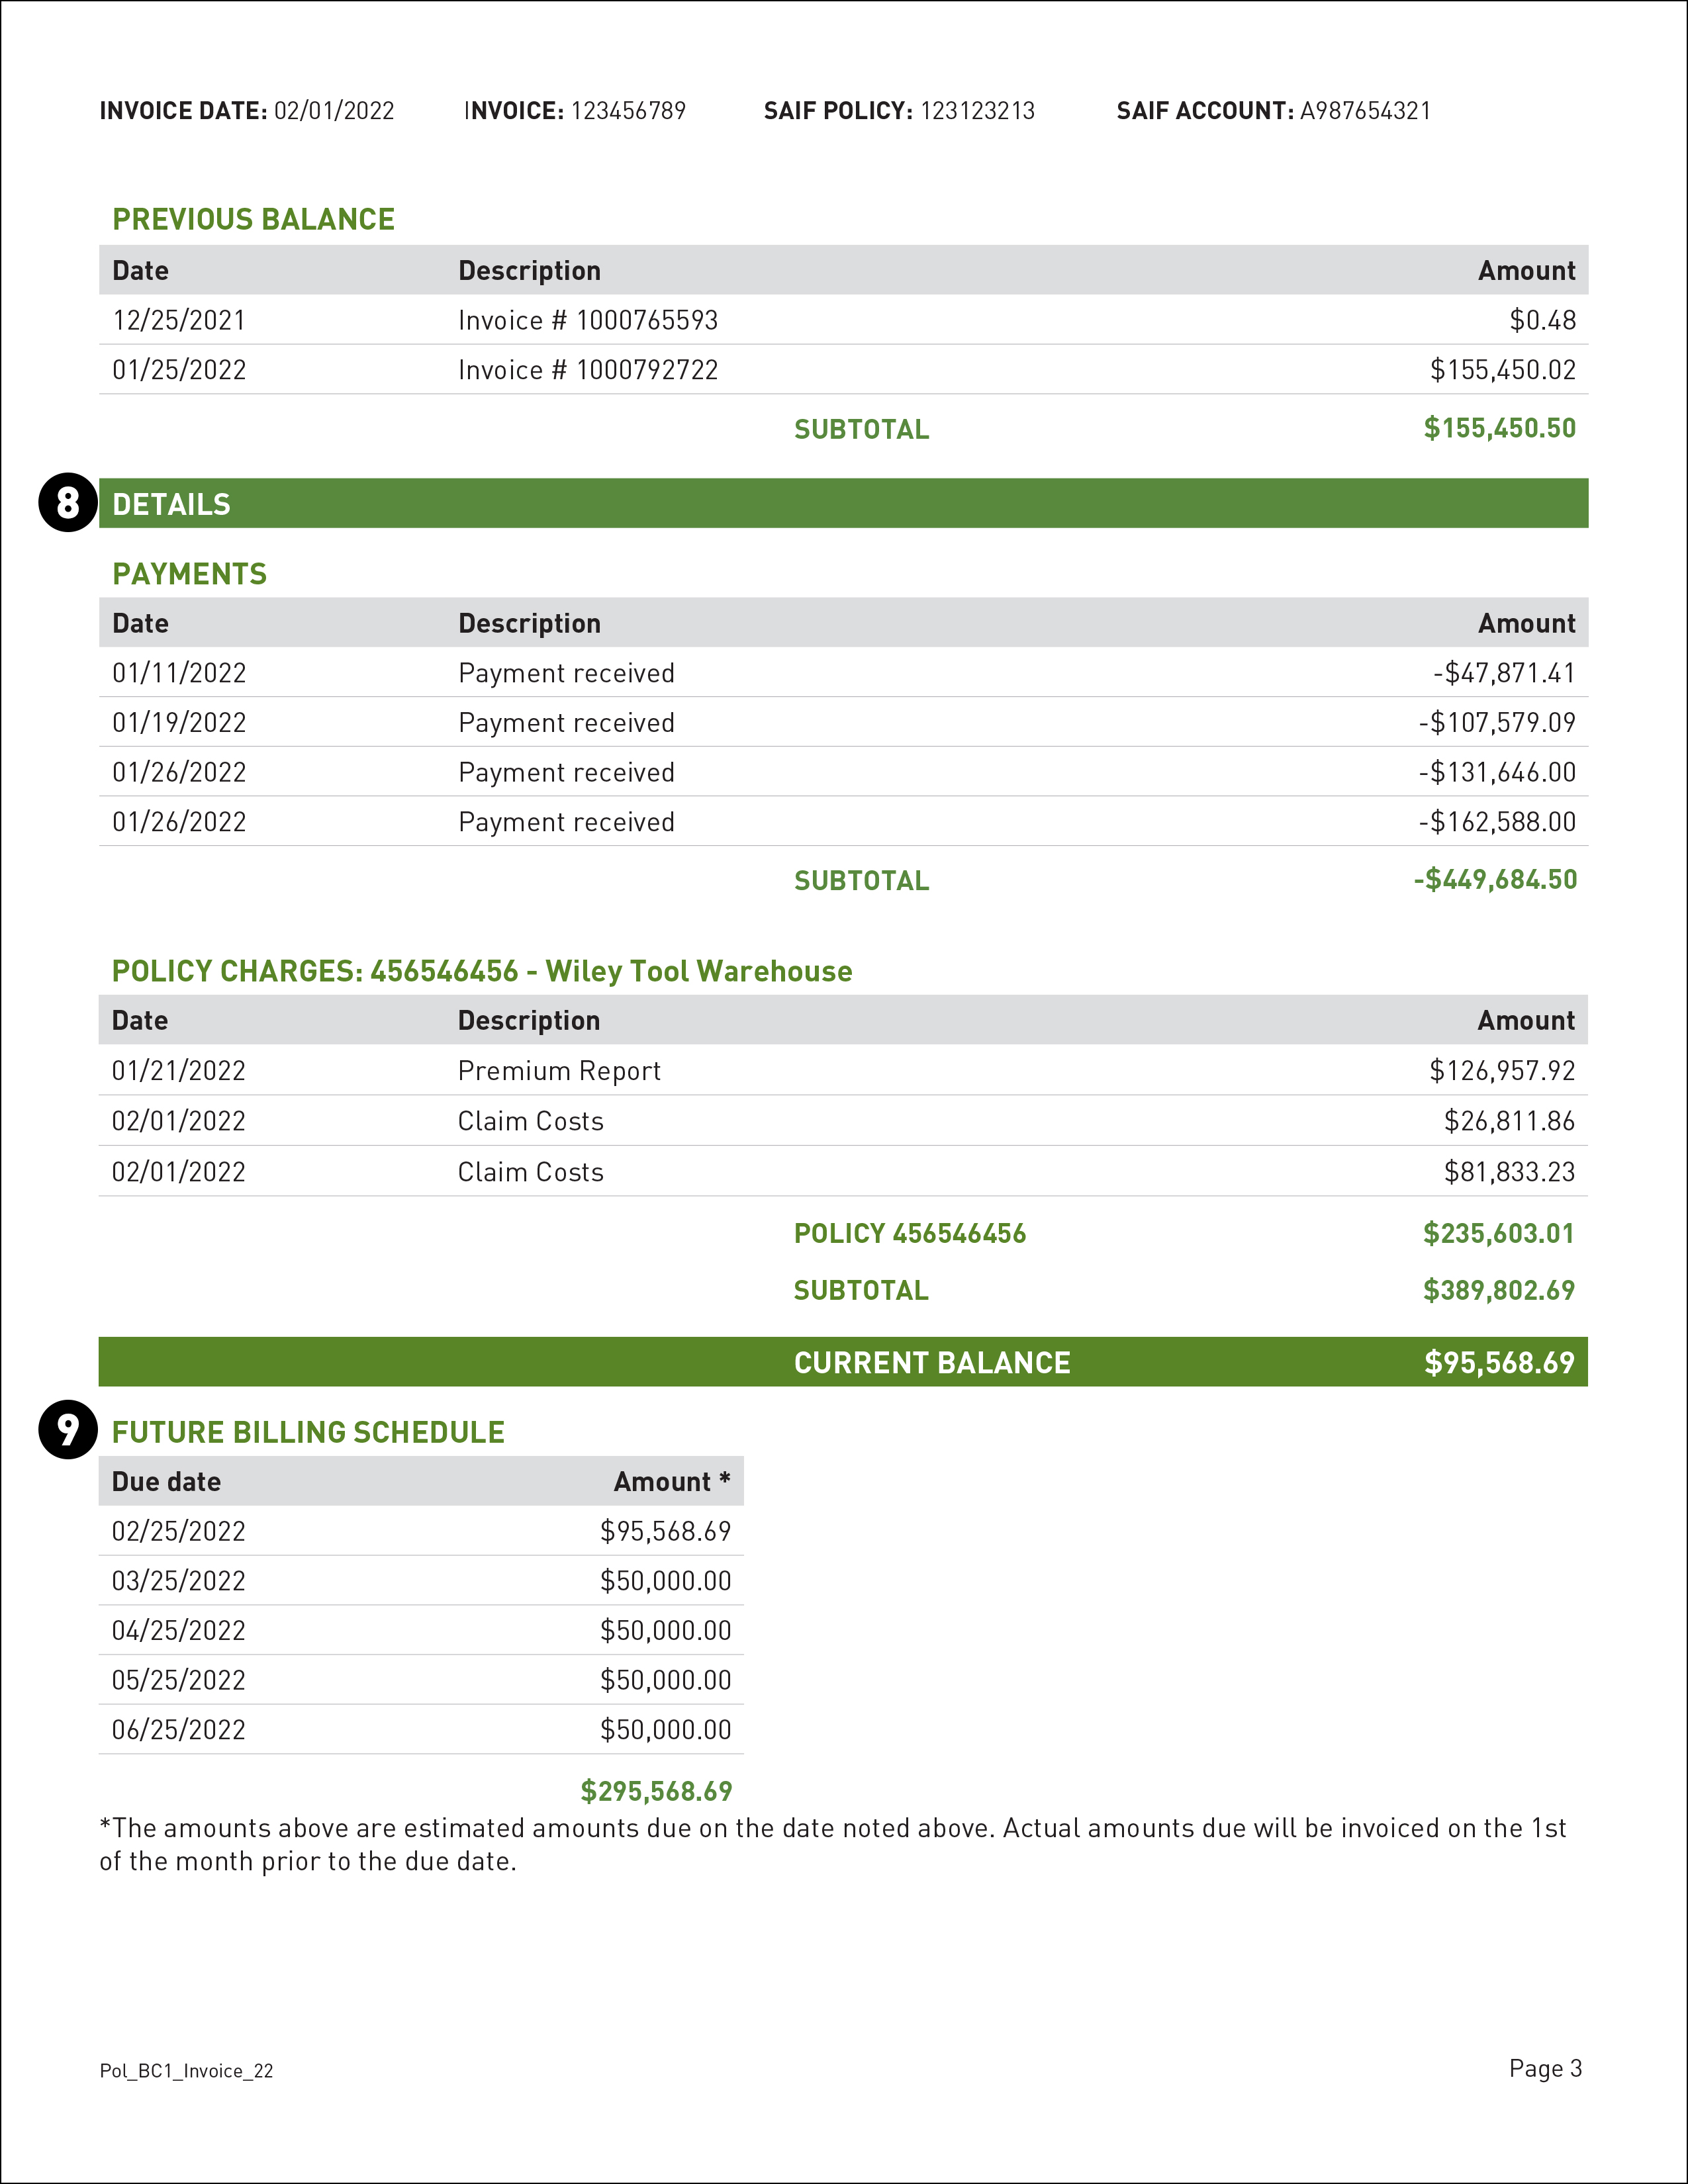Select the 02/25/2022 due date
This screenshot has width=1688, height=2184.
pos(179,1531)
